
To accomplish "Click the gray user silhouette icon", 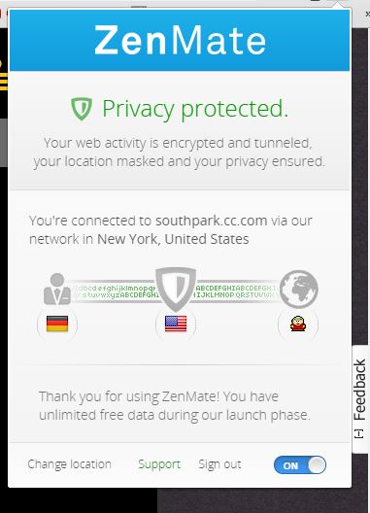I will coord(57,289).
